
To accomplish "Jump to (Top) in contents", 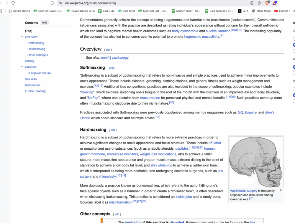I will (29, 31).
